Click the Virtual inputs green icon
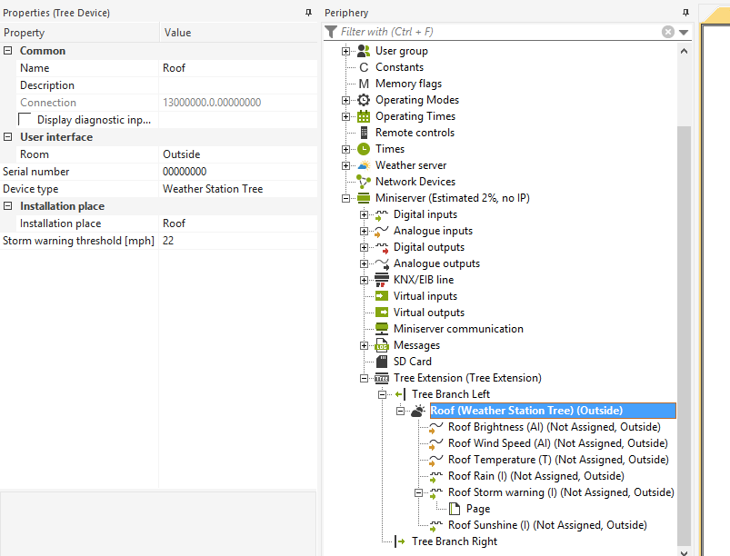Image resolution: width=730 pixels, height=556 pixels. (382, 296)
